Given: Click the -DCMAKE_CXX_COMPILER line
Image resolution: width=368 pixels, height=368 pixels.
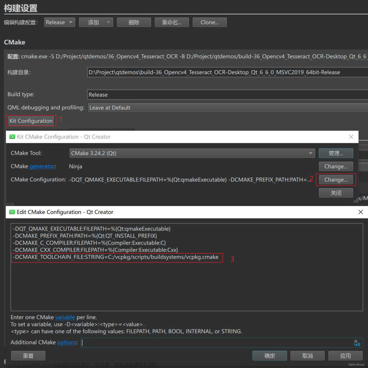Looking at the screenshot, I should pos(95,250).
